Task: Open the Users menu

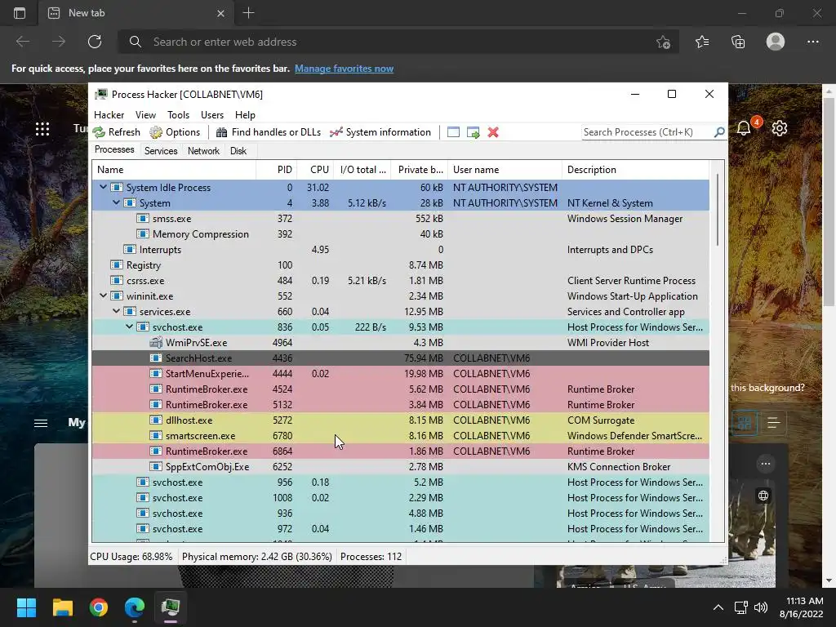Action: pyautogui.click(x=212, y=114)
